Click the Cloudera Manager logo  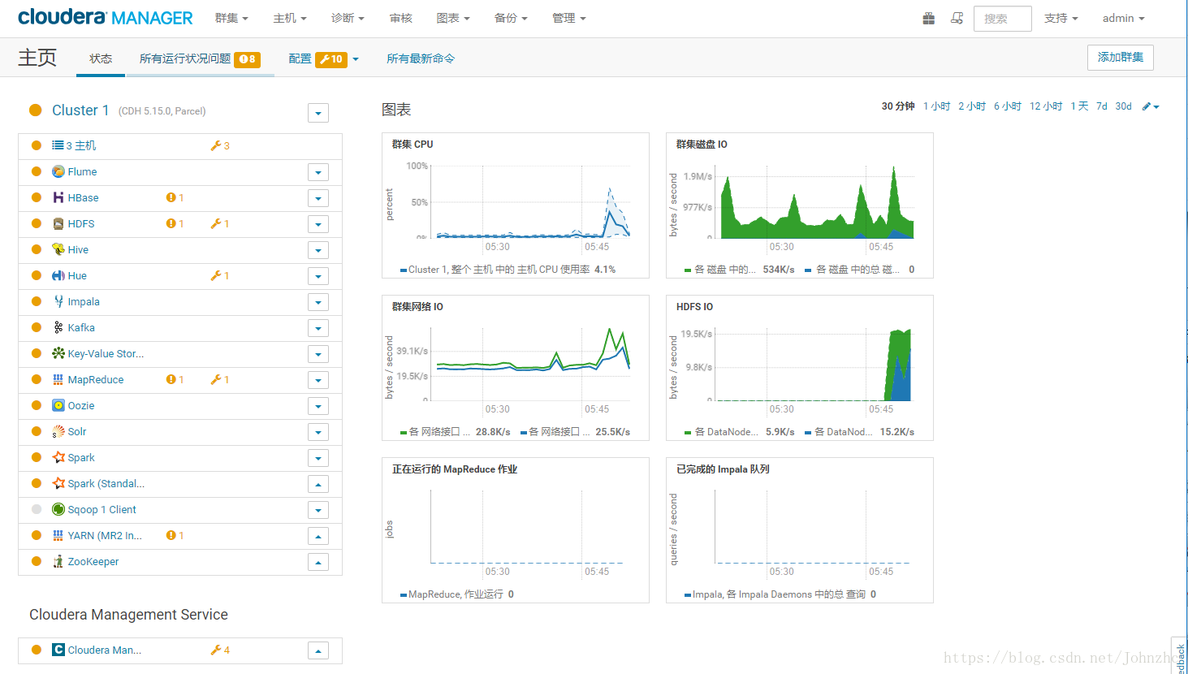click(x=106, y=17)
